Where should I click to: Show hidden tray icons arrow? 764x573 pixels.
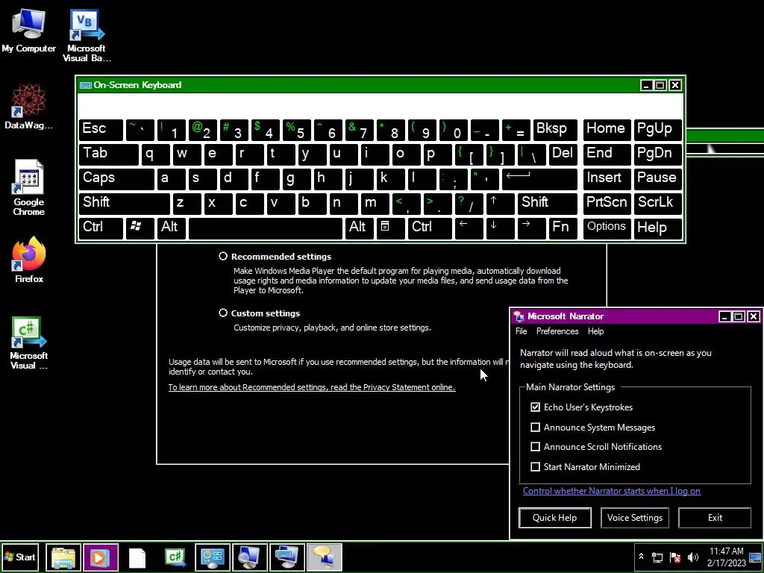[x=641, y=557]
